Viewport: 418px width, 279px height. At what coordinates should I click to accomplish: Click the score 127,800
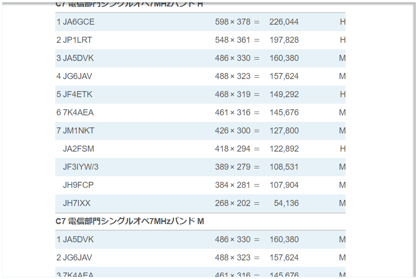tap(284, 131)
